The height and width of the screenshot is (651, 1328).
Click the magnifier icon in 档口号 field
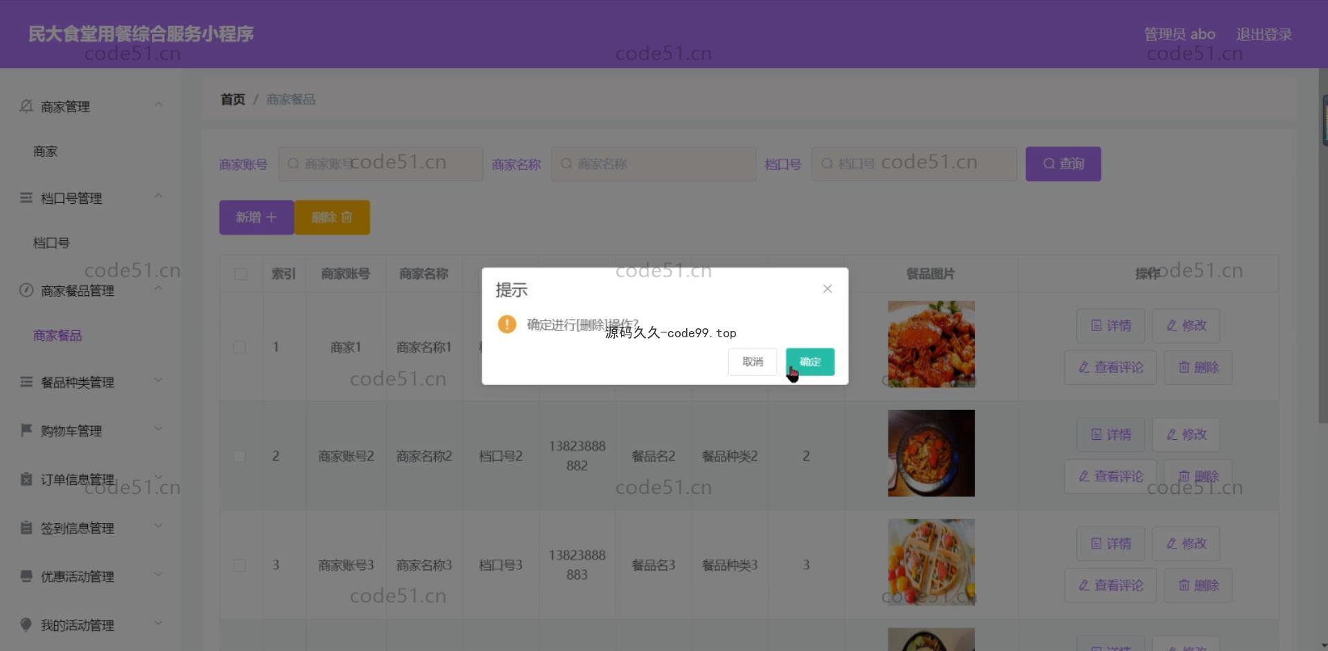point(827,163)
